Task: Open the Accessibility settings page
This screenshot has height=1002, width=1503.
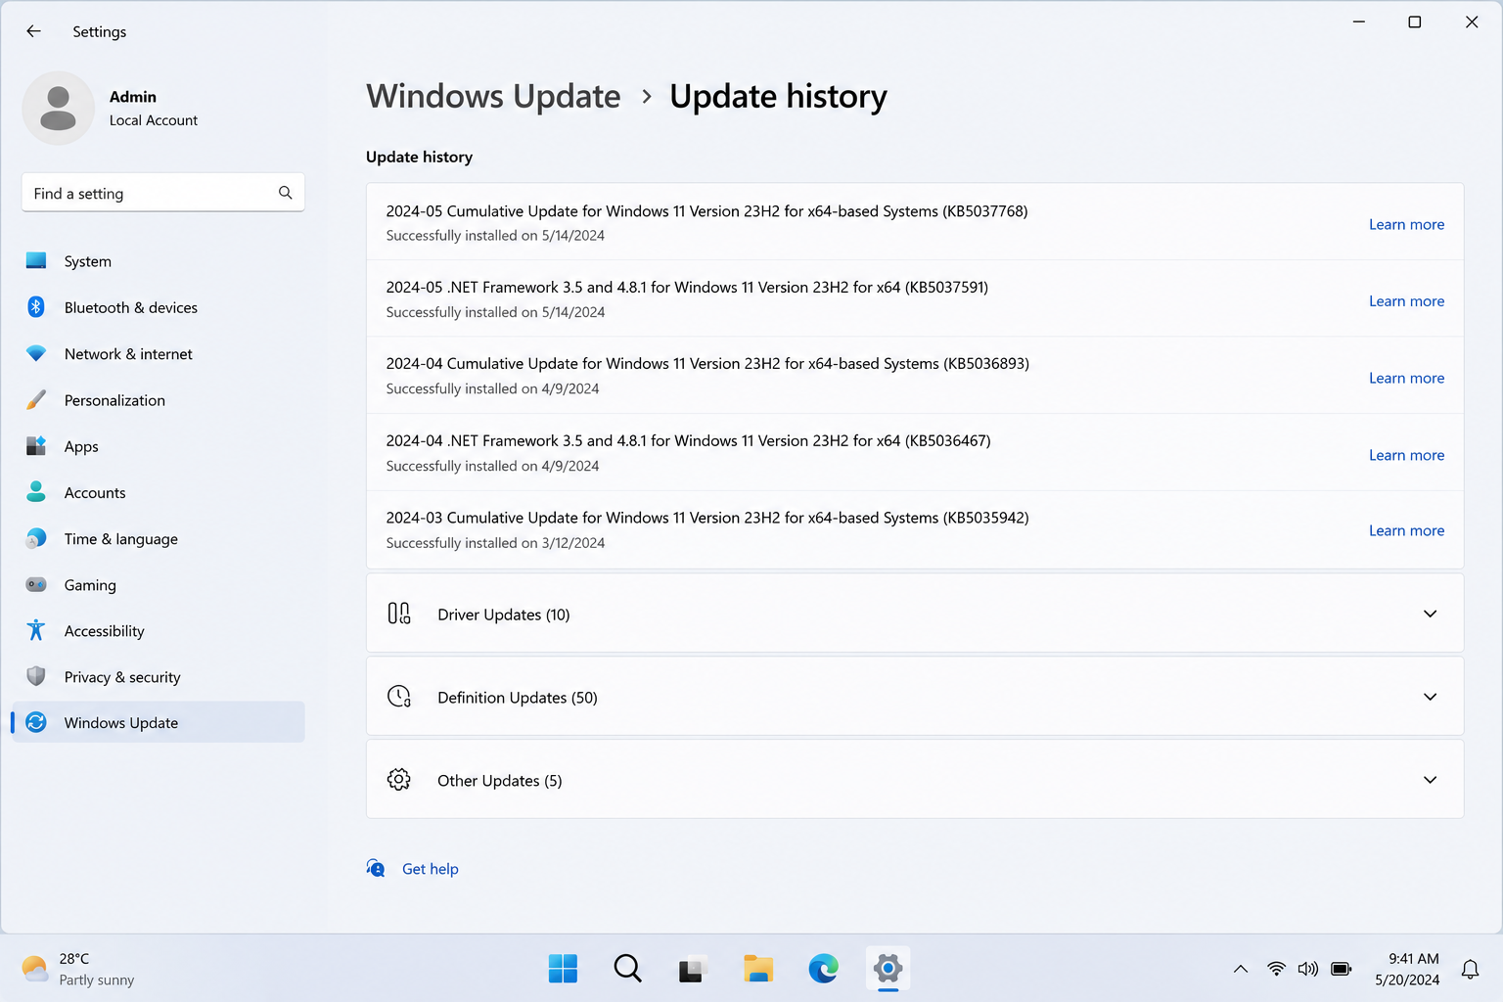Action: pos(159,630)
